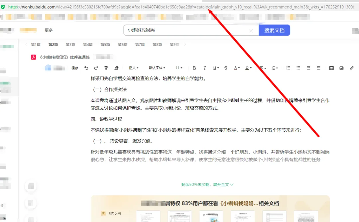Toggle strikethrough formatting
Viewport: 359px width, 222px height.
point(226,68)
